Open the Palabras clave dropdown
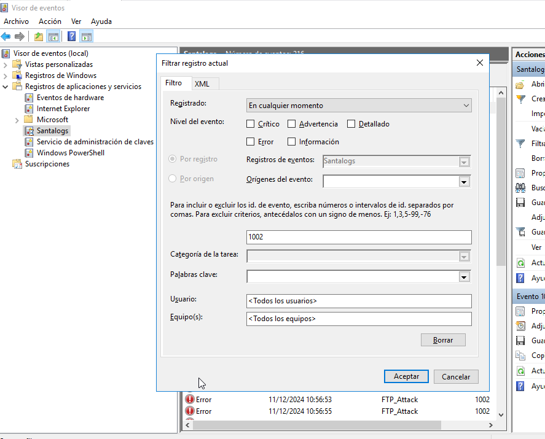The width and height of the screenshot is (545, 439). (464, 277)
